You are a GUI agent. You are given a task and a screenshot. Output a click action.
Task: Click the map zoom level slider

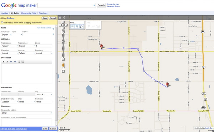point(63,46)
